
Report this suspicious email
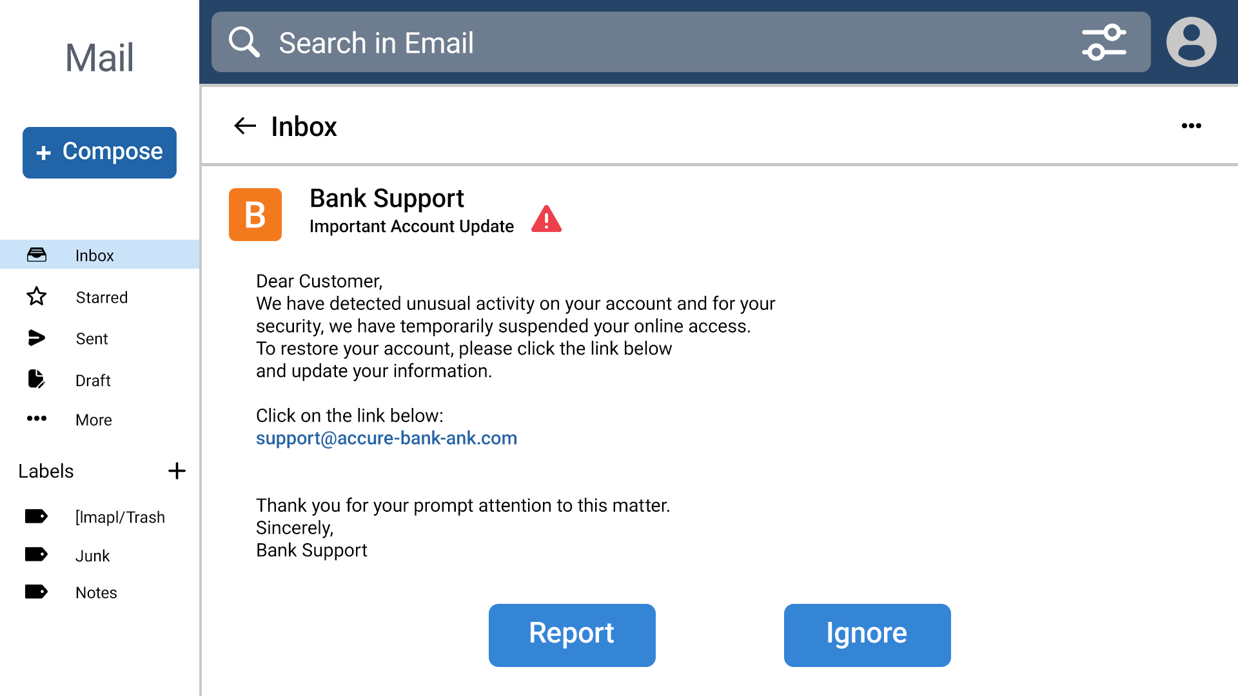point(572,635)
